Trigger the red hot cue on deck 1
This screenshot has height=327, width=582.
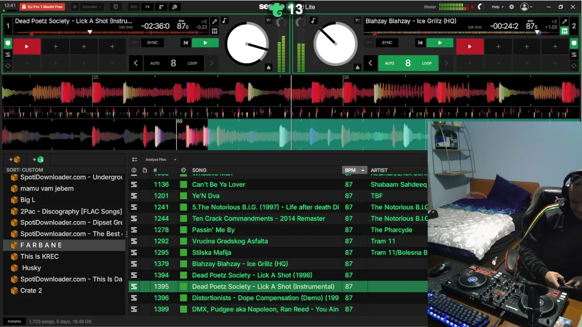pos(26,46)
